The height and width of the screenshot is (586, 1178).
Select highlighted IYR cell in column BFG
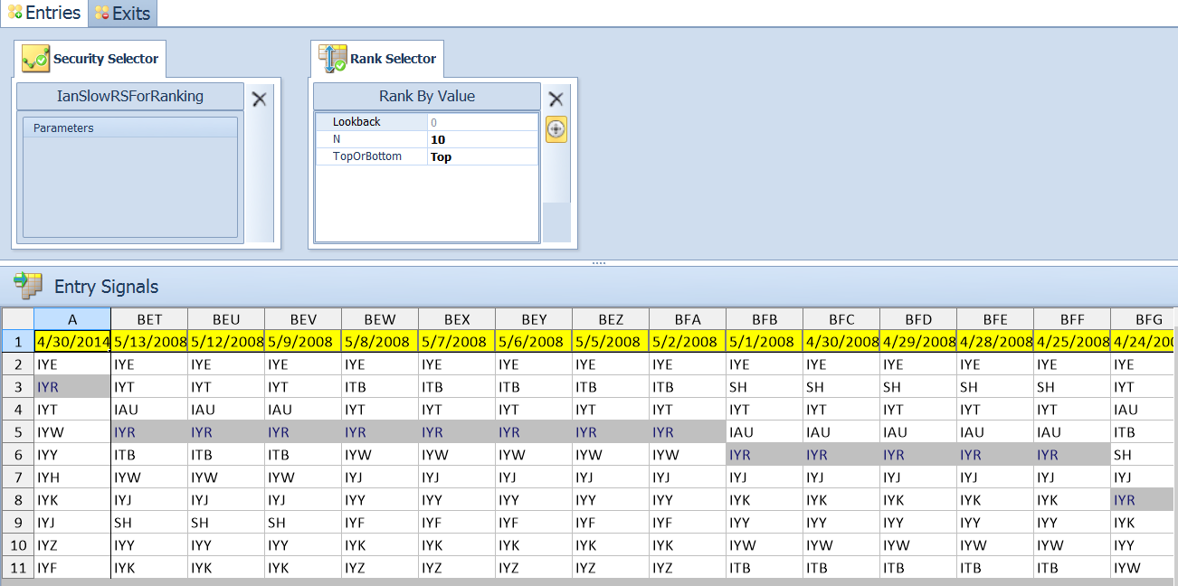(1142, 500)
